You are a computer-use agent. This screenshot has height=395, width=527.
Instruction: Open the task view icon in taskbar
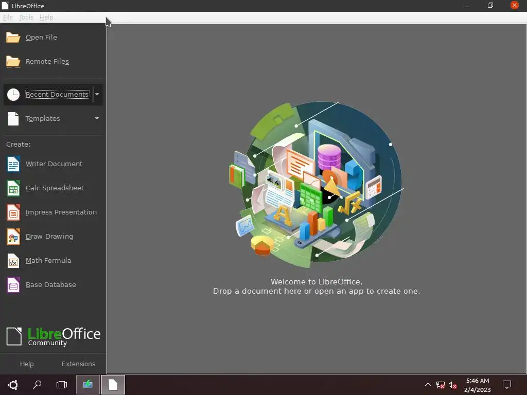62,385
